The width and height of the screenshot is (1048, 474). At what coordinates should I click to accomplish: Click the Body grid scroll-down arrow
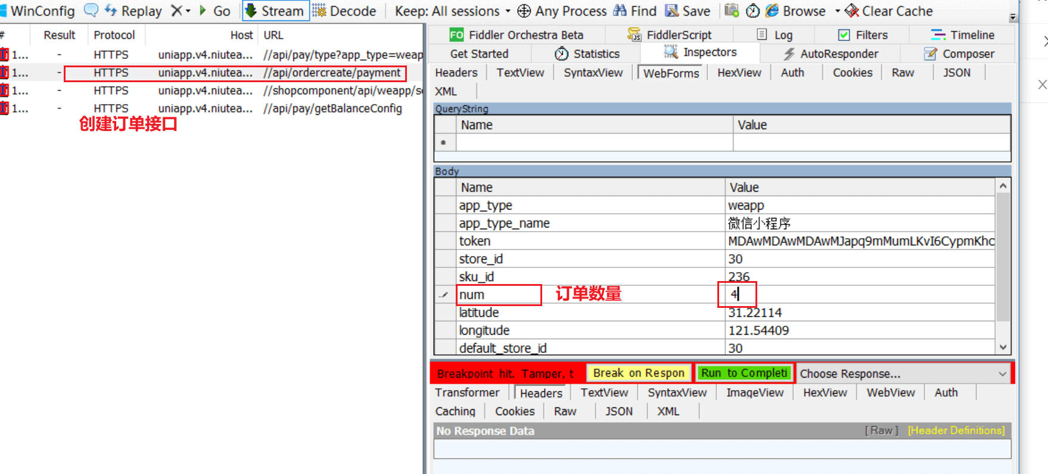[1003, 347]
